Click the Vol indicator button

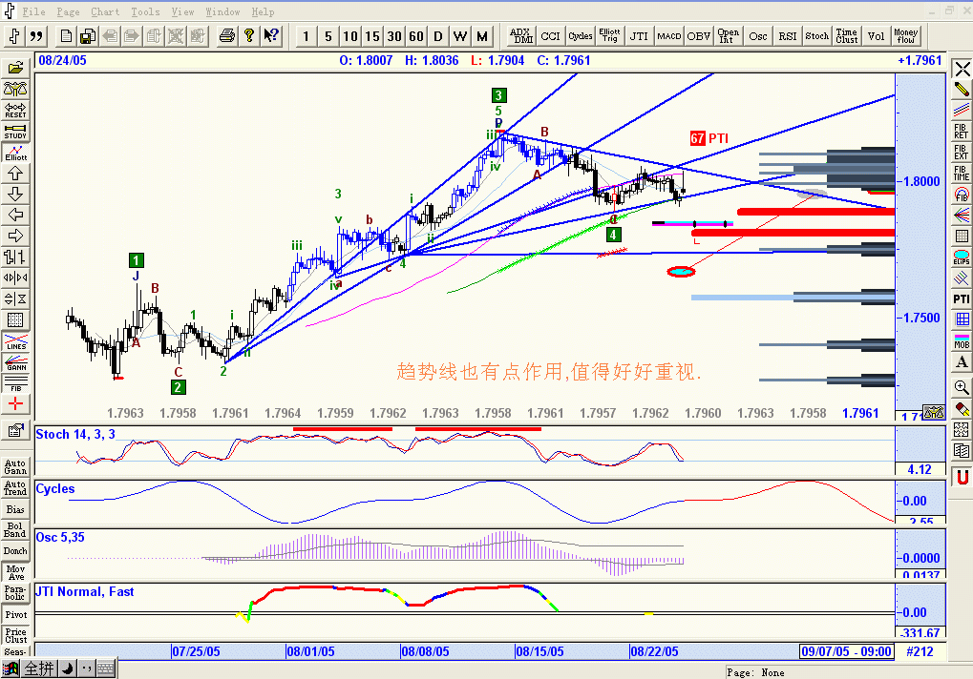click(877, 36)
